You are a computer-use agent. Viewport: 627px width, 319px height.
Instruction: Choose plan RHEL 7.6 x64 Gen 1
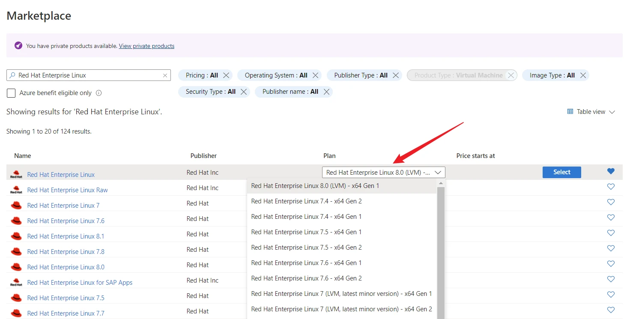coord(342,263)
